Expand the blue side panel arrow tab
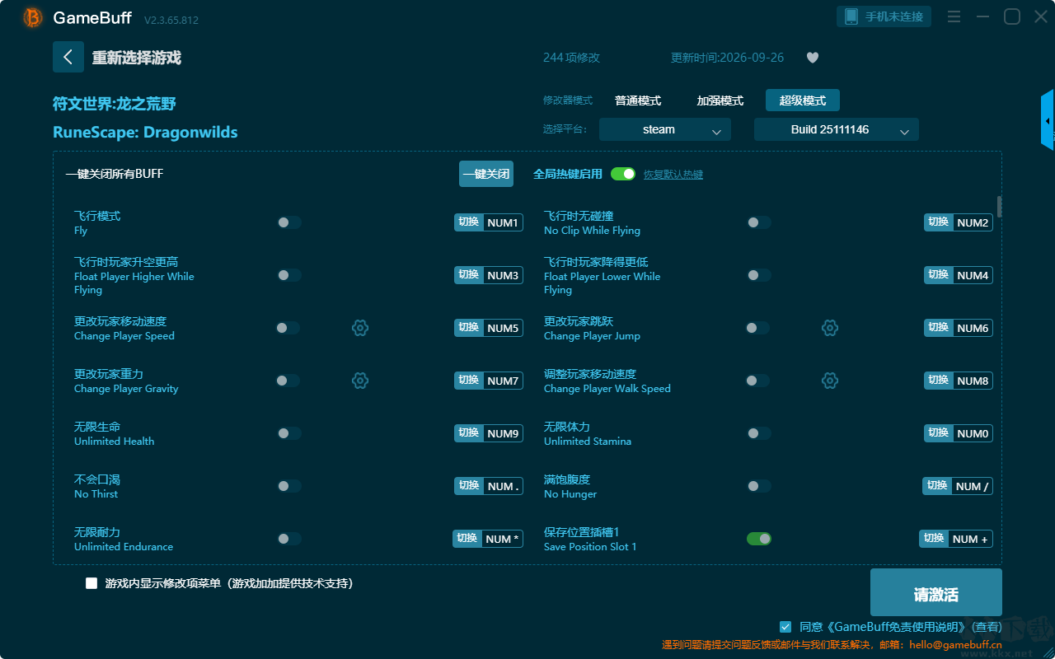1055x659 pixels. click(x=1048, y=120)
